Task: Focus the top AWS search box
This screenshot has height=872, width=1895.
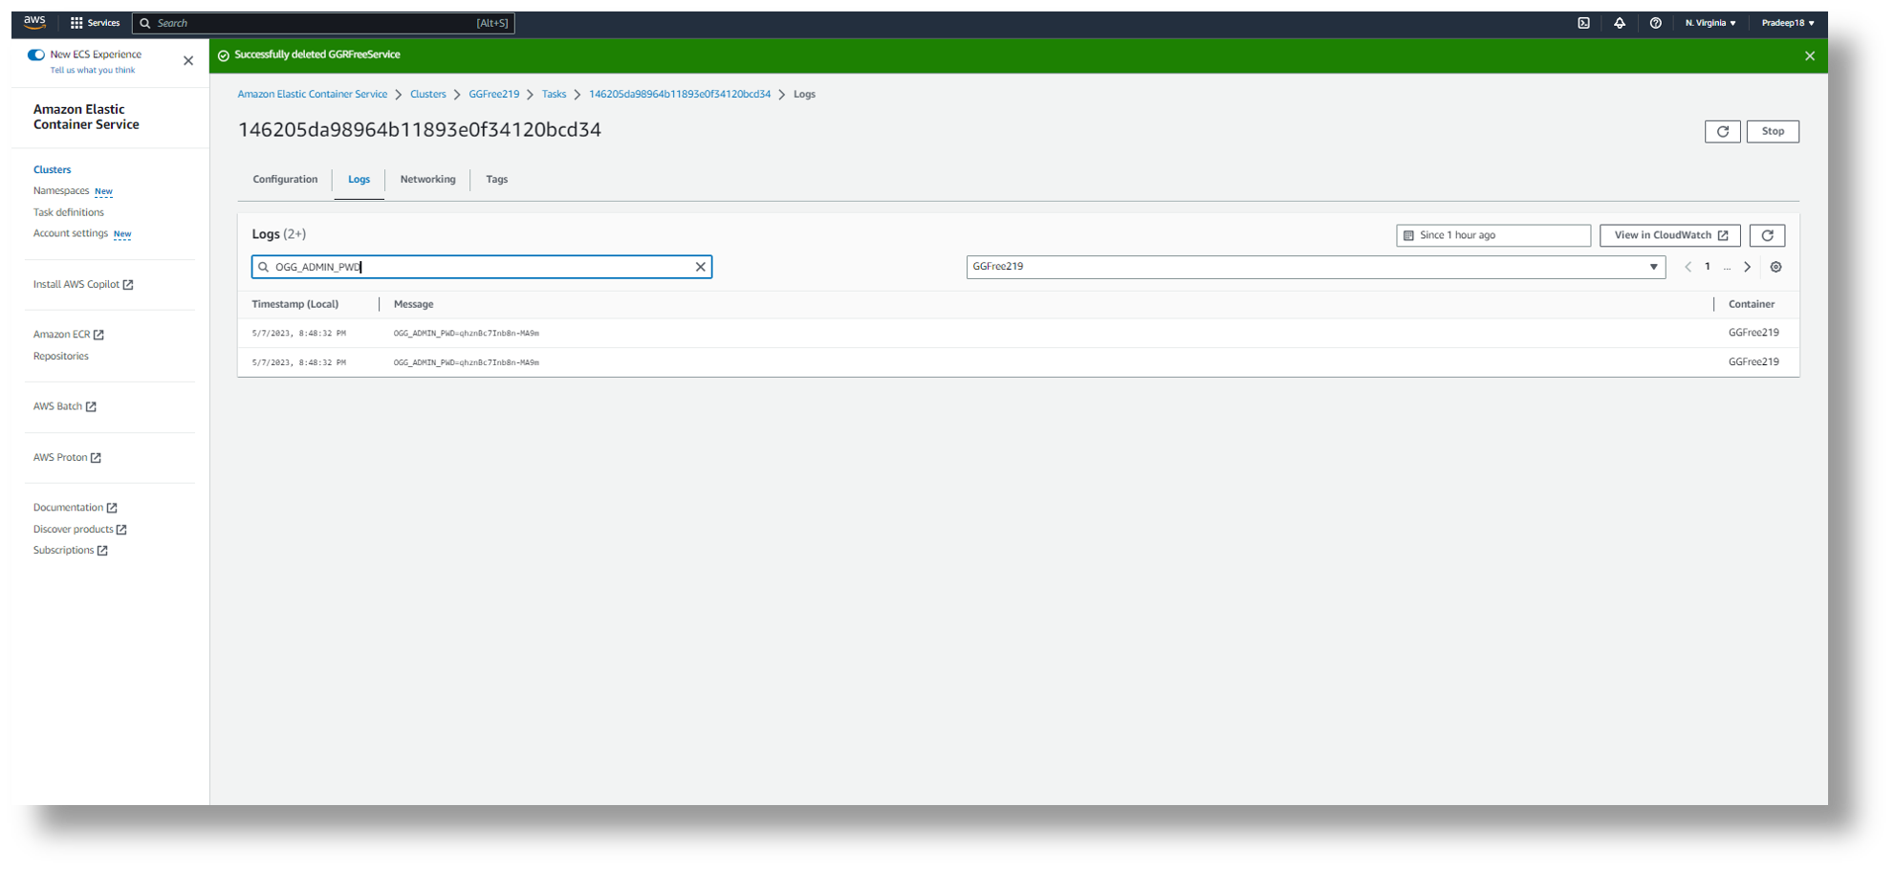Action: click(323, 23)
